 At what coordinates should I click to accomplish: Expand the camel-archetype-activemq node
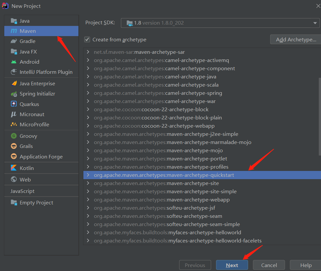(88, 60)
